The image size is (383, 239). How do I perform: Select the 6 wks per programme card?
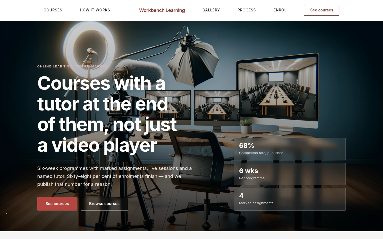coord(290,174)
